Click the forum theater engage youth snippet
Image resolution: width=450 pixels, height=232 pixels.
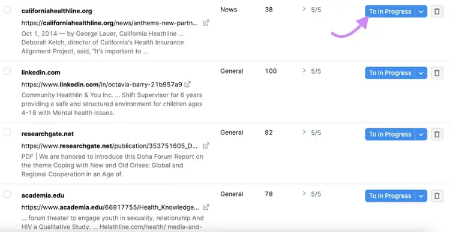(x=113, y=222)
